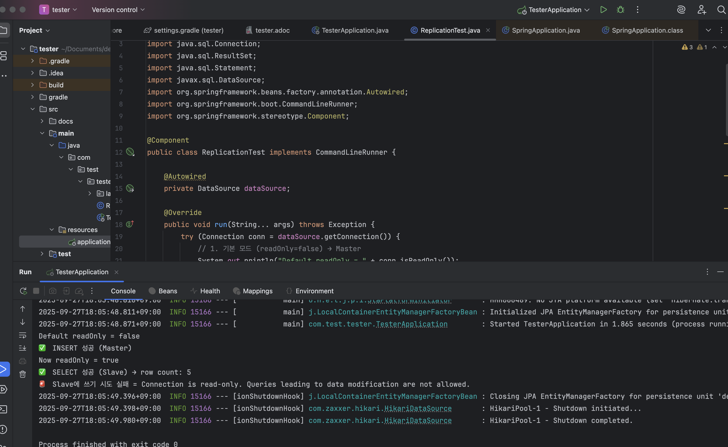728x447 pixels.
Task: Toggle scroll to end of console
Action: [23, 348]
